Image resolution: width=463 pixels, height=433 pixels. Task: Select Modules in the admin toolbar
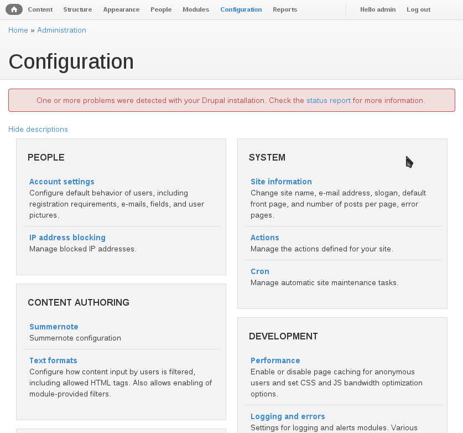pos(196,9)
